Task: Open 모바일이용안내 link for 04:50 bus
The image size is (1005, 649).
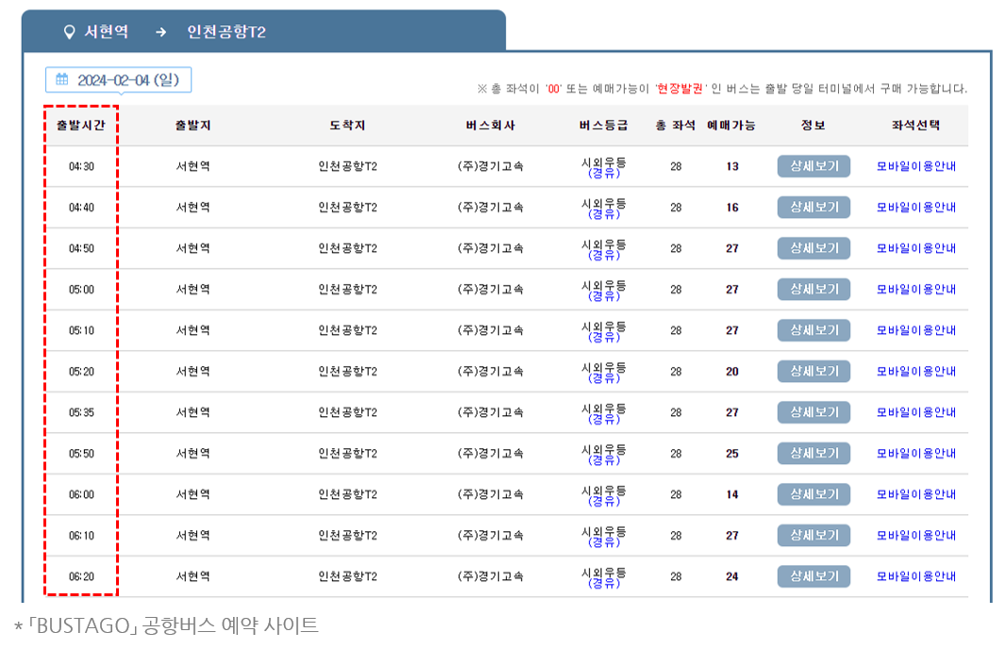Action: click(916, 248)
